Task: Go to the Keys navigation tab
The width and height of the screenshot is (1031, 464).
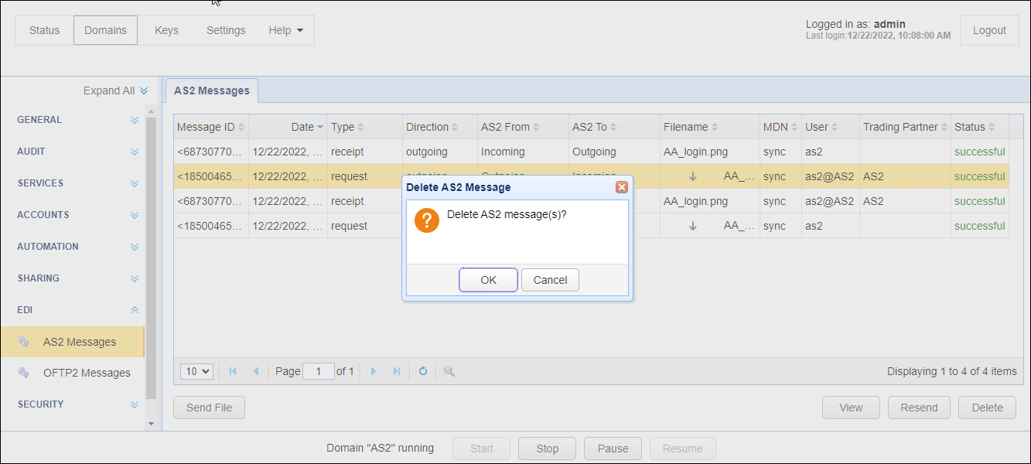Action: click(x=166, y=30)
